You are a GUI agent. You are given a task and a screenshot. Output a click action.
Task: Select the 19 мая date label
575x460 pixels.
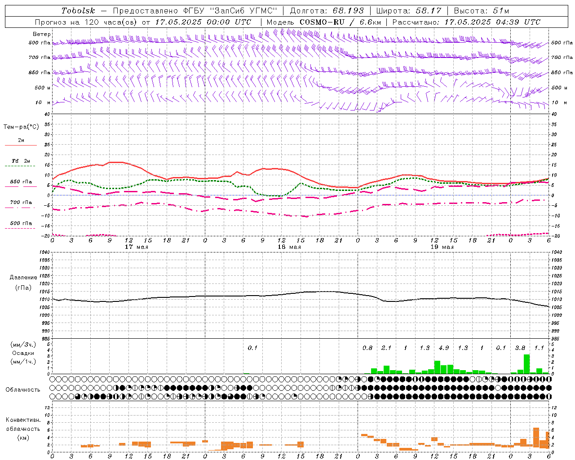tap(442, 247)
